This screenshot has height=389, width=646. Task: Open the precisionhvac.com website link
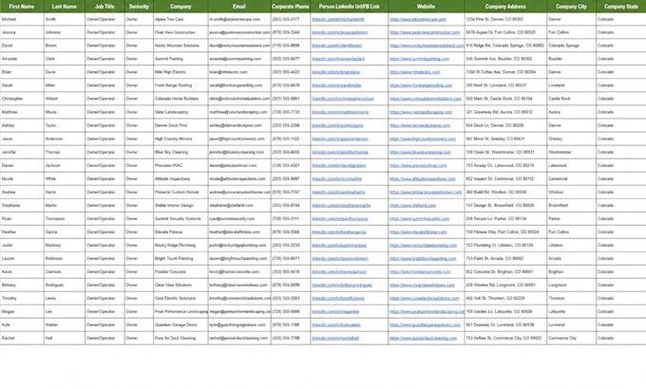click(x=418, y=165)
